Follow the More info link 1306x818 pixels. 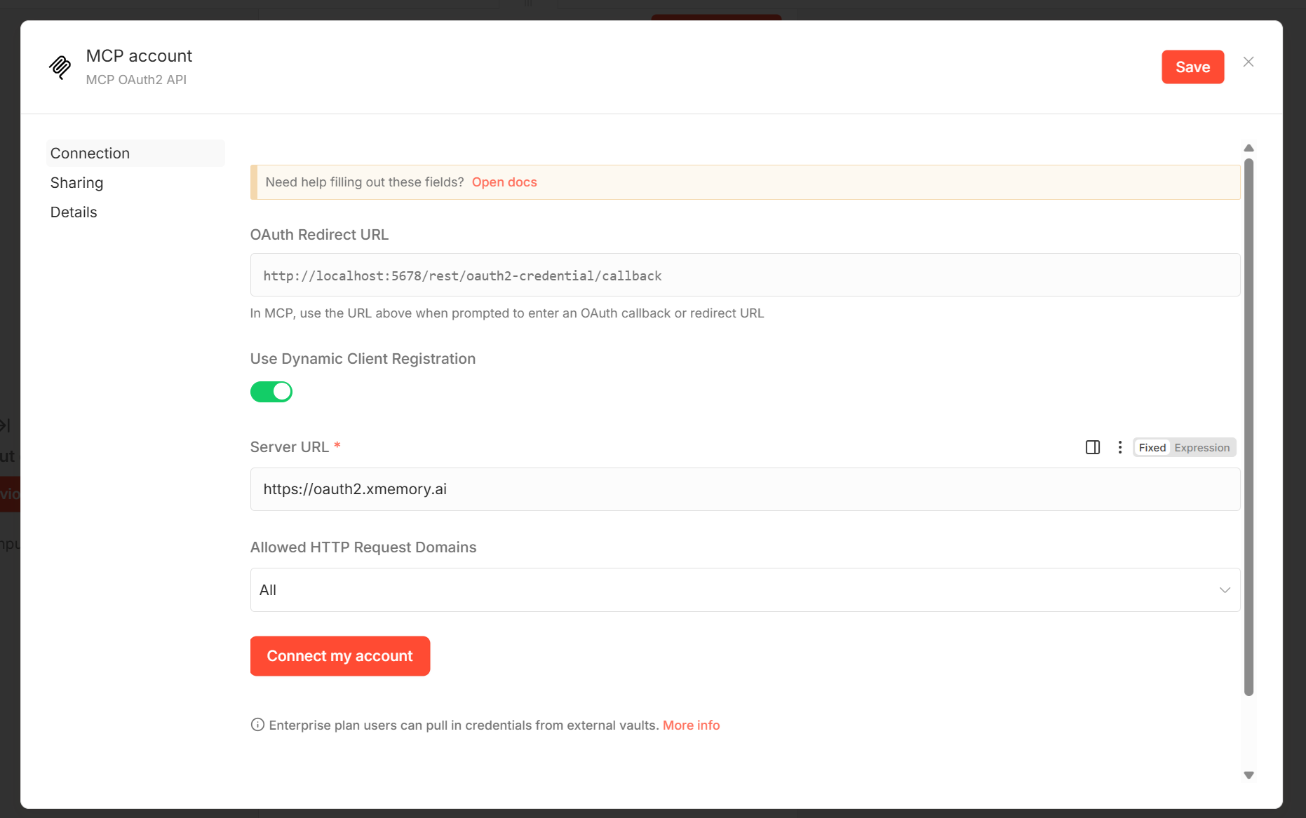tap(691, 725)
